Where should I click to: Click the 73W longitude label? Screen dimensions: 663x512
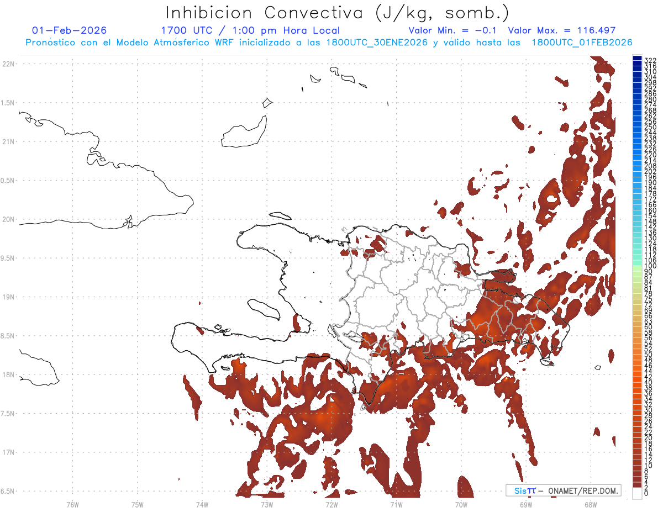click(x=267, y=504)
